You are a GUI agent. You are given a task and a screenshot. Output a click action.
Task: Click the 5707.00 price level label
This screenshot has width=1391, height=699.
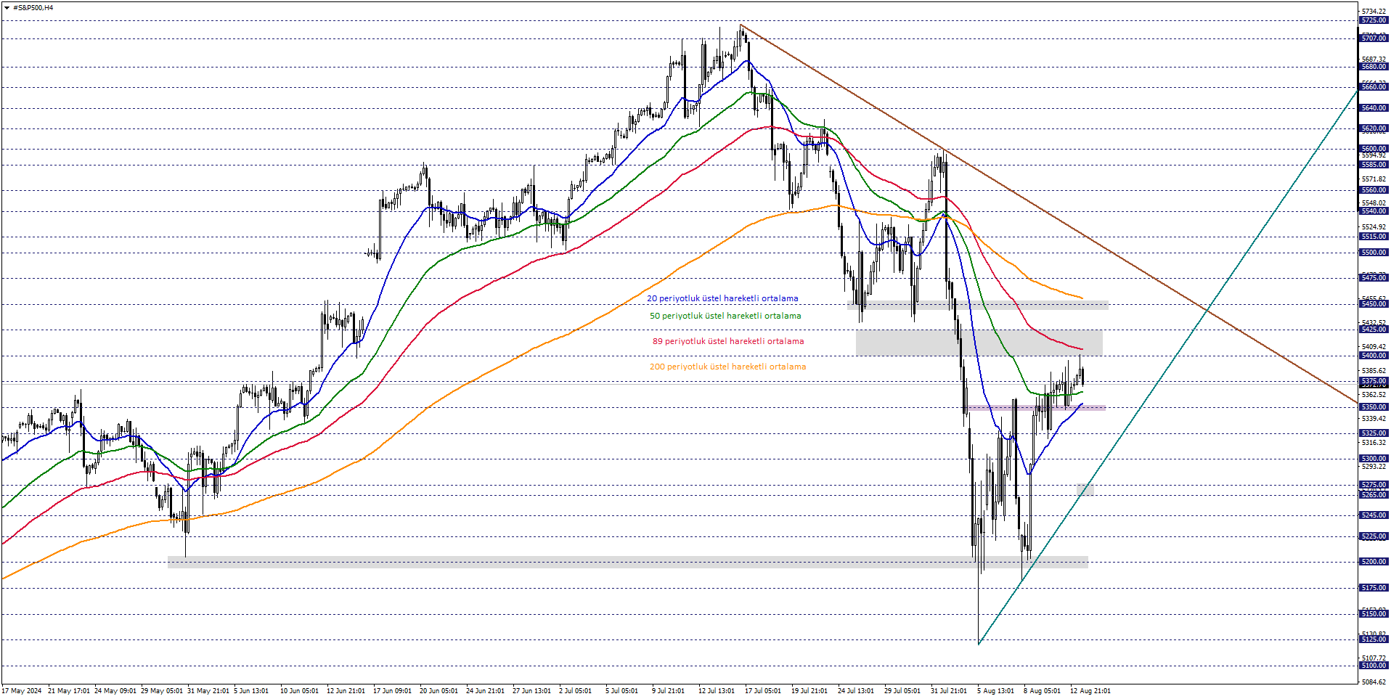1374,38
